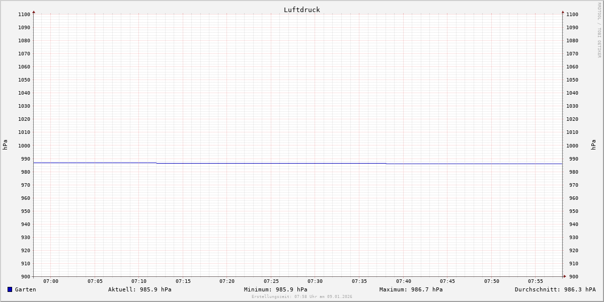Click the red arrow atop right y-axis

click(563, 12)
